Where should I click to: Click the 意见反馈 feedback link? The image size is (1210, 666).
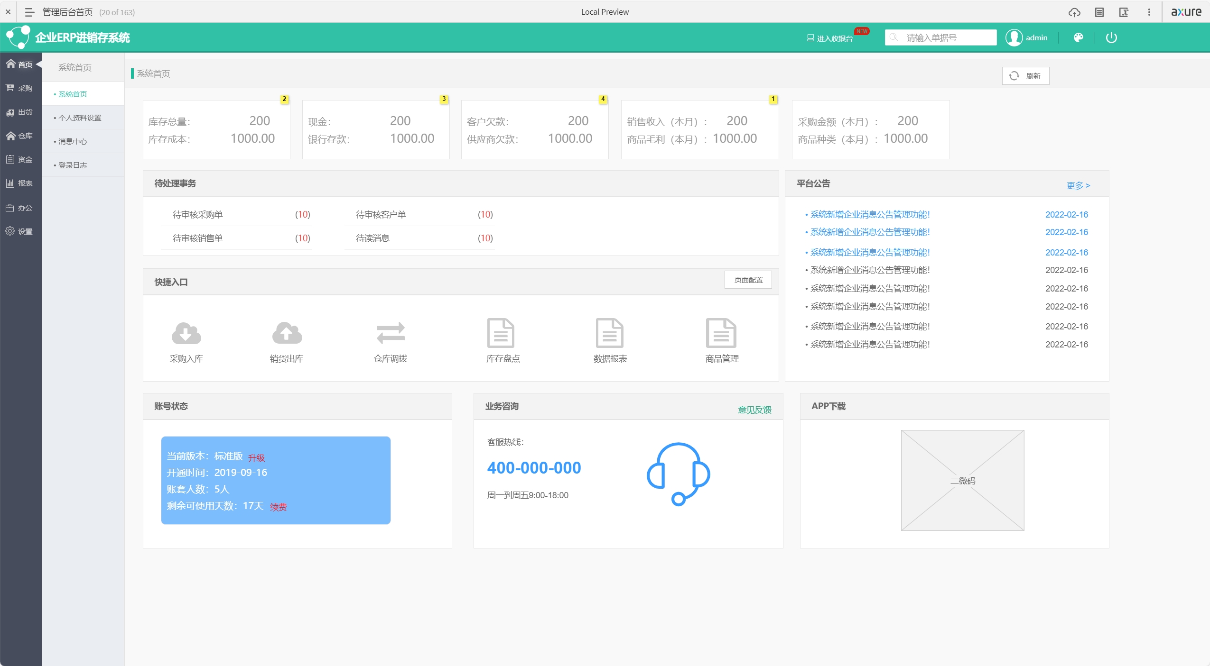pos(754,410)
